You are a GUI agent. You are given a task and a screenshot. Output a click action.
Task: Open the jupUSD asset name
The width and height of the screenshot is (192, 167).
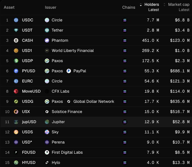point(29,122)
